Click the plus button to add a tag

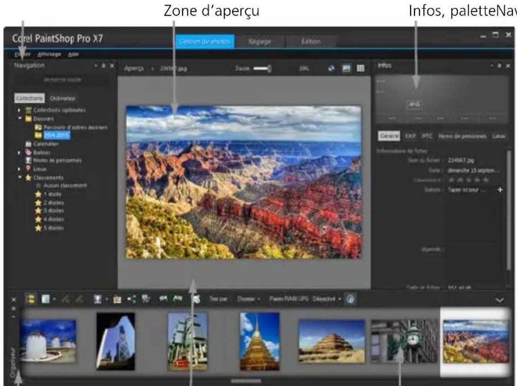500,190
